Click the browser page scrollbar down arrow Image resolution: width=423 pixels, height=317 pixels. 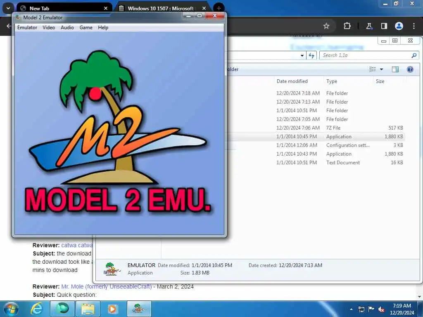pyautogui.click(x=420, y=297)
